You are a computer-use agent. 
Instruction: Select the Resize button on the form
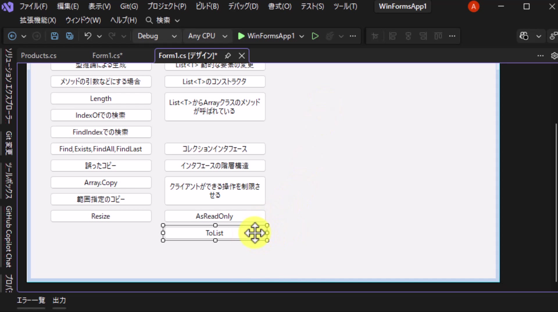pos(101,216)
